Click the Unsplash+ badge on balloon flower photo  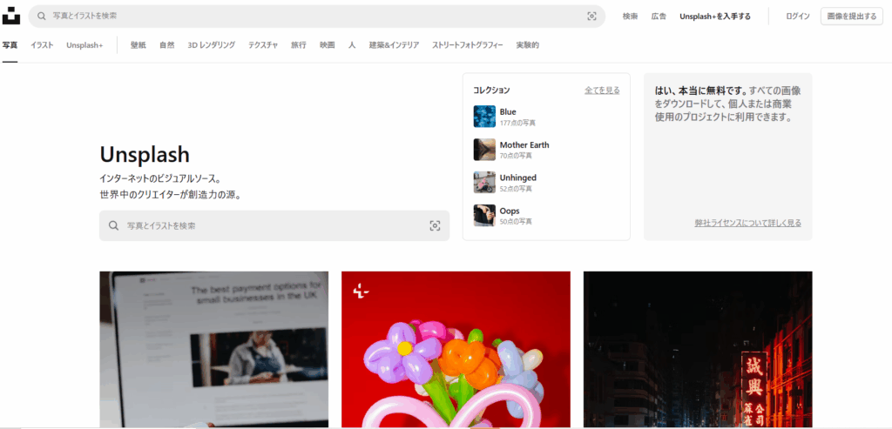pos(361,292)
